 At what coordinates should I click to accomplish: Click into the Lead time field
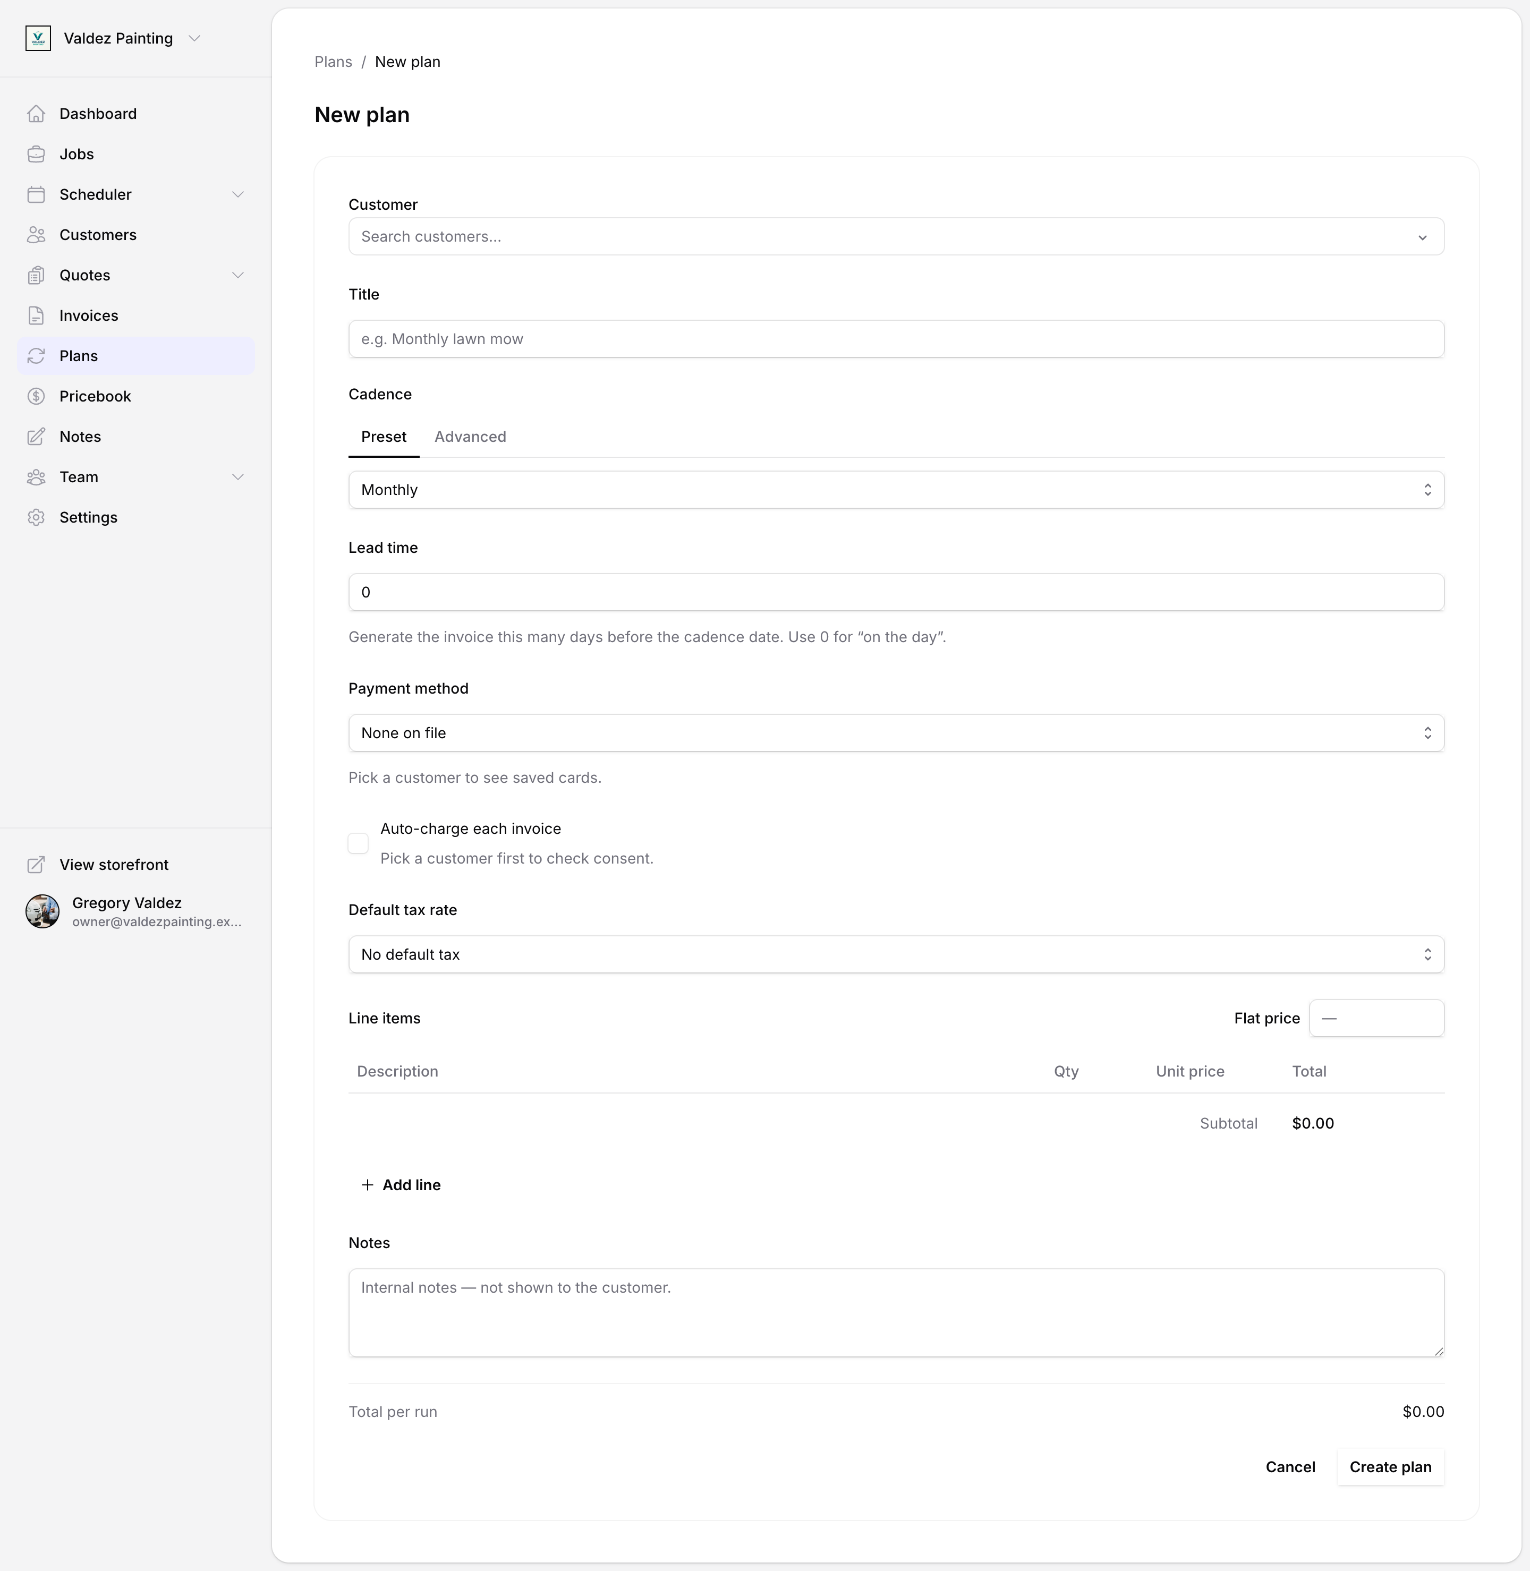(896, 592)
